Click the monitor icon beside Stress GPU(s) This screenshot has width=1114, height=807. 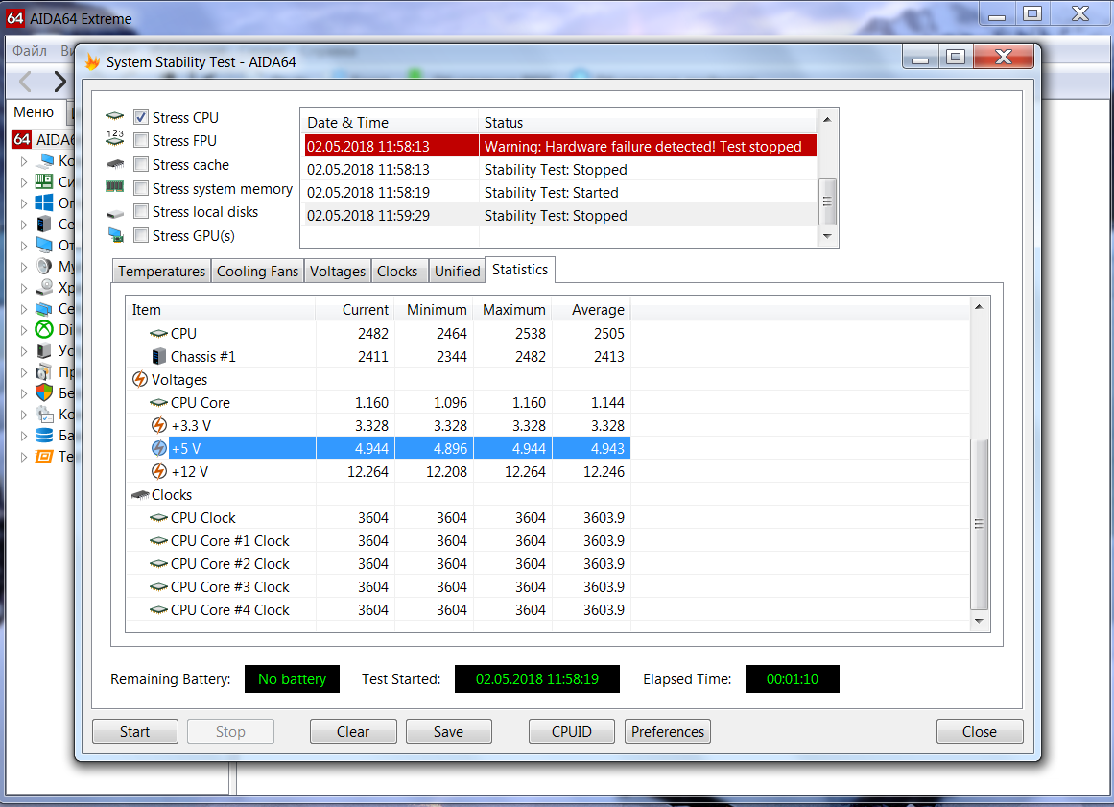click(x=116, y=234)
